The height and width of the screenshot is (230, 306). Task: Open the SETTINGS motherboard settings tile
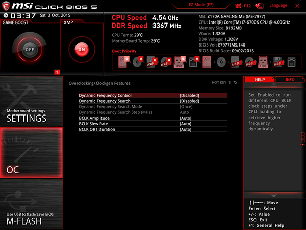(31, 101)
